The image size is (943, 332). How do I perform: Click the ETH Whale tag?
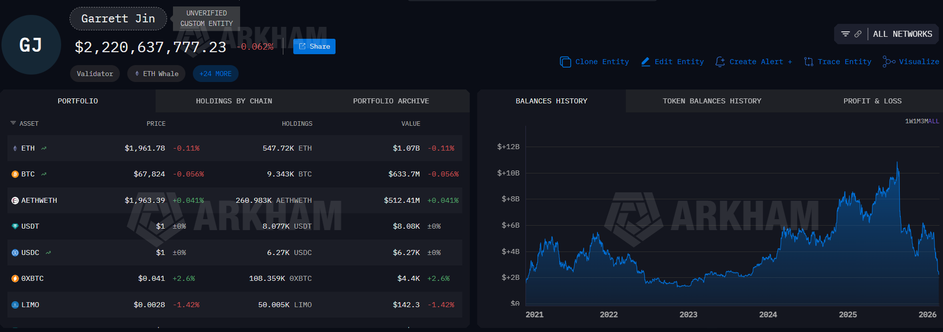(157, 74)
